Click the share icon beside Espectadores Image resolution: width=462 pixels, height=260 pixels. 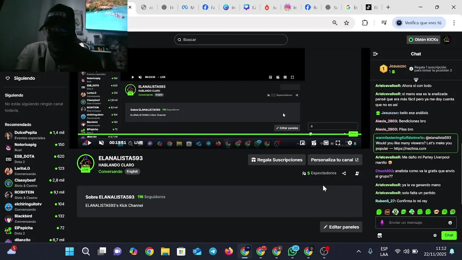pyautogui.click(x=344, y=173)
